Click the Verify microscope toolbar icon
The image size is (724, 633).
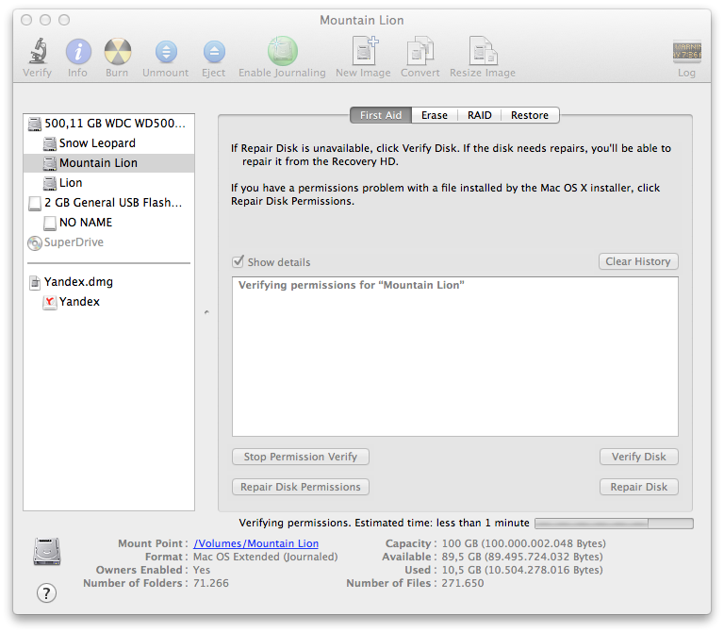38,53
